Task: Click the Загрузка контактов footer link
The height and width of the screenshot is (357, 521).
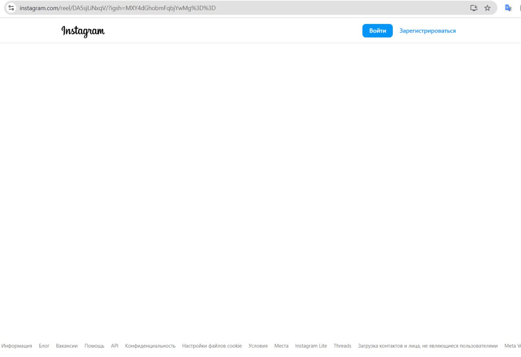Action: pos(427,346)
